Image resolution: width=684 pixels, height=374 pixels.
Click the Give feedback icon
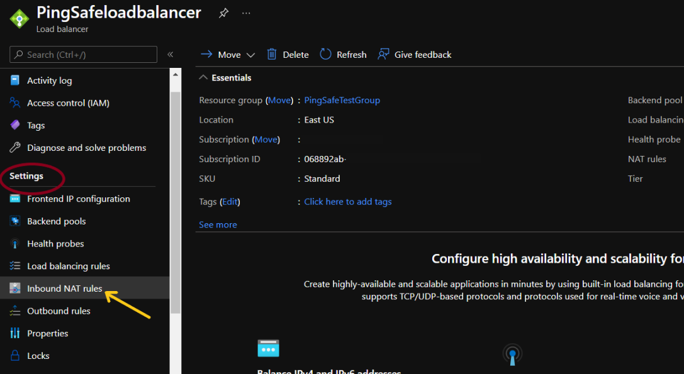pos(383,55)
